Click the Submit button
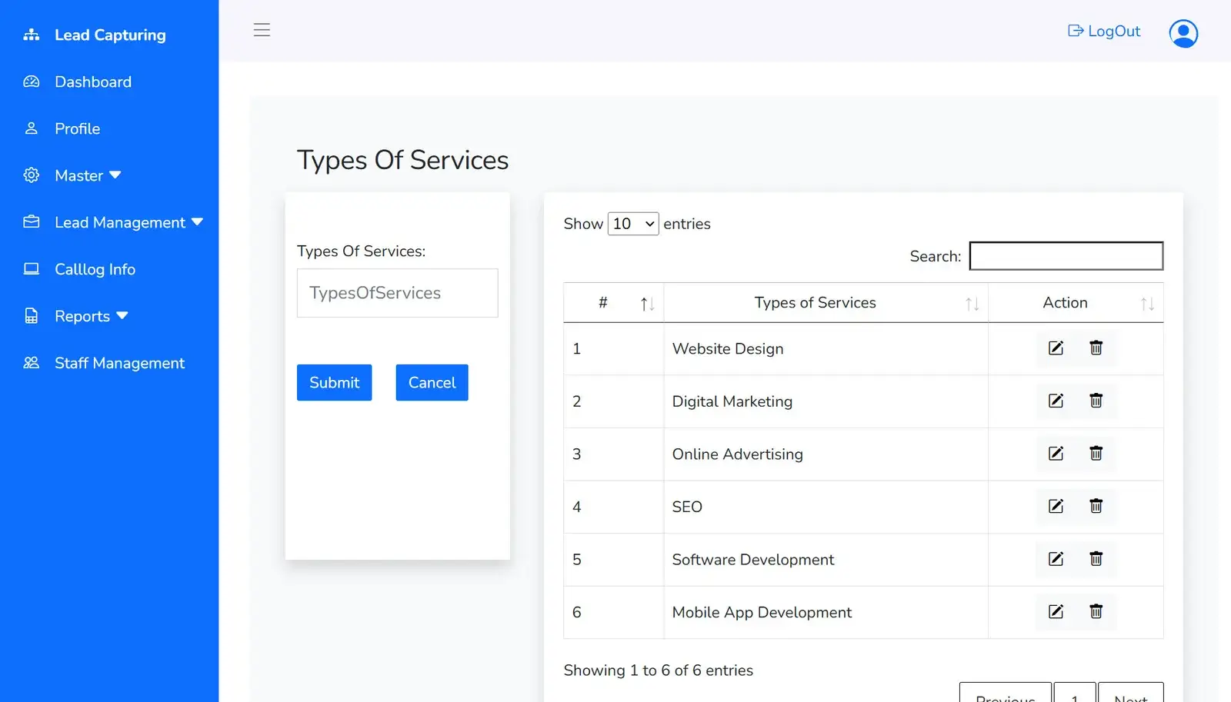The image size is (1231, 702). coord(334,382)
